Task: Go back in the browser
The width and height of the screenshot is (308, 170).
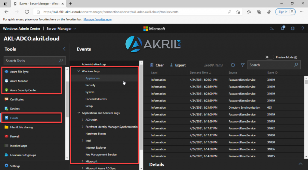Action: coord(7,12)
